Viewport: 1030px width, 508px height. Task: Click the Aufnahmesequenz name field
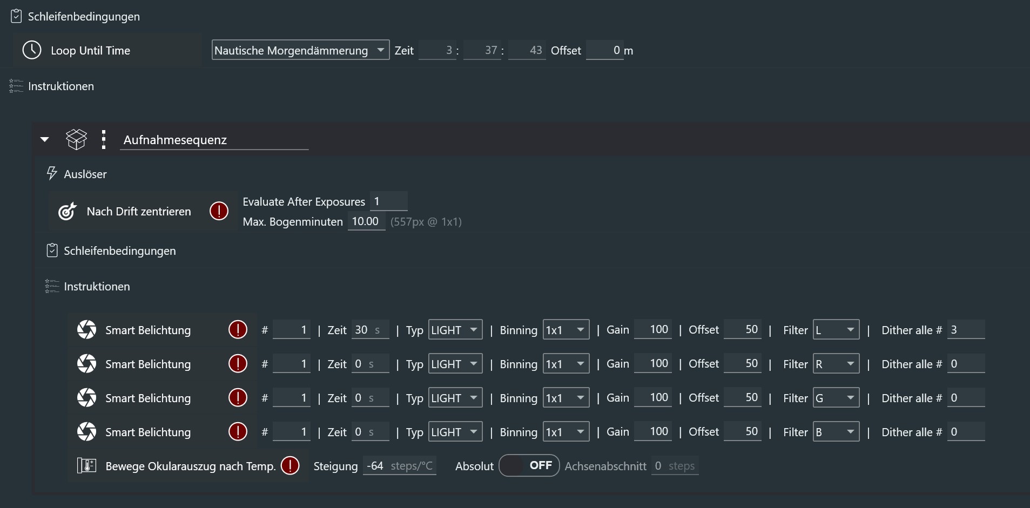pyautogui.click(x=214, y=140)
